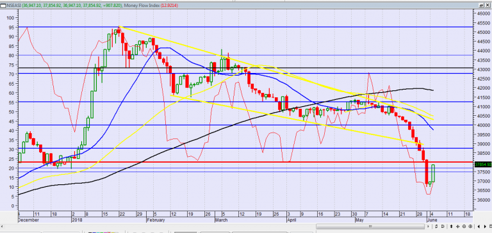The height and width of the screenshot is (233, 492).
Task: Click the refresh cycle arrows icon
Action: (436, 227)
